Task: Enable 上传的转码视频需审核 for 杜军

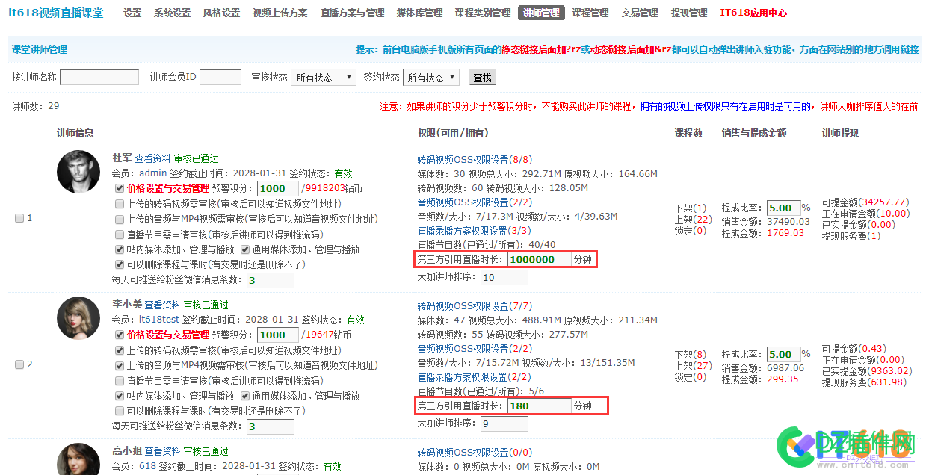Action: 118,204
